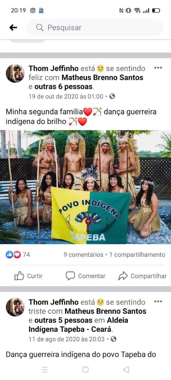Open the 9 comentários link
171x380 pixels.
coord(83,255)
